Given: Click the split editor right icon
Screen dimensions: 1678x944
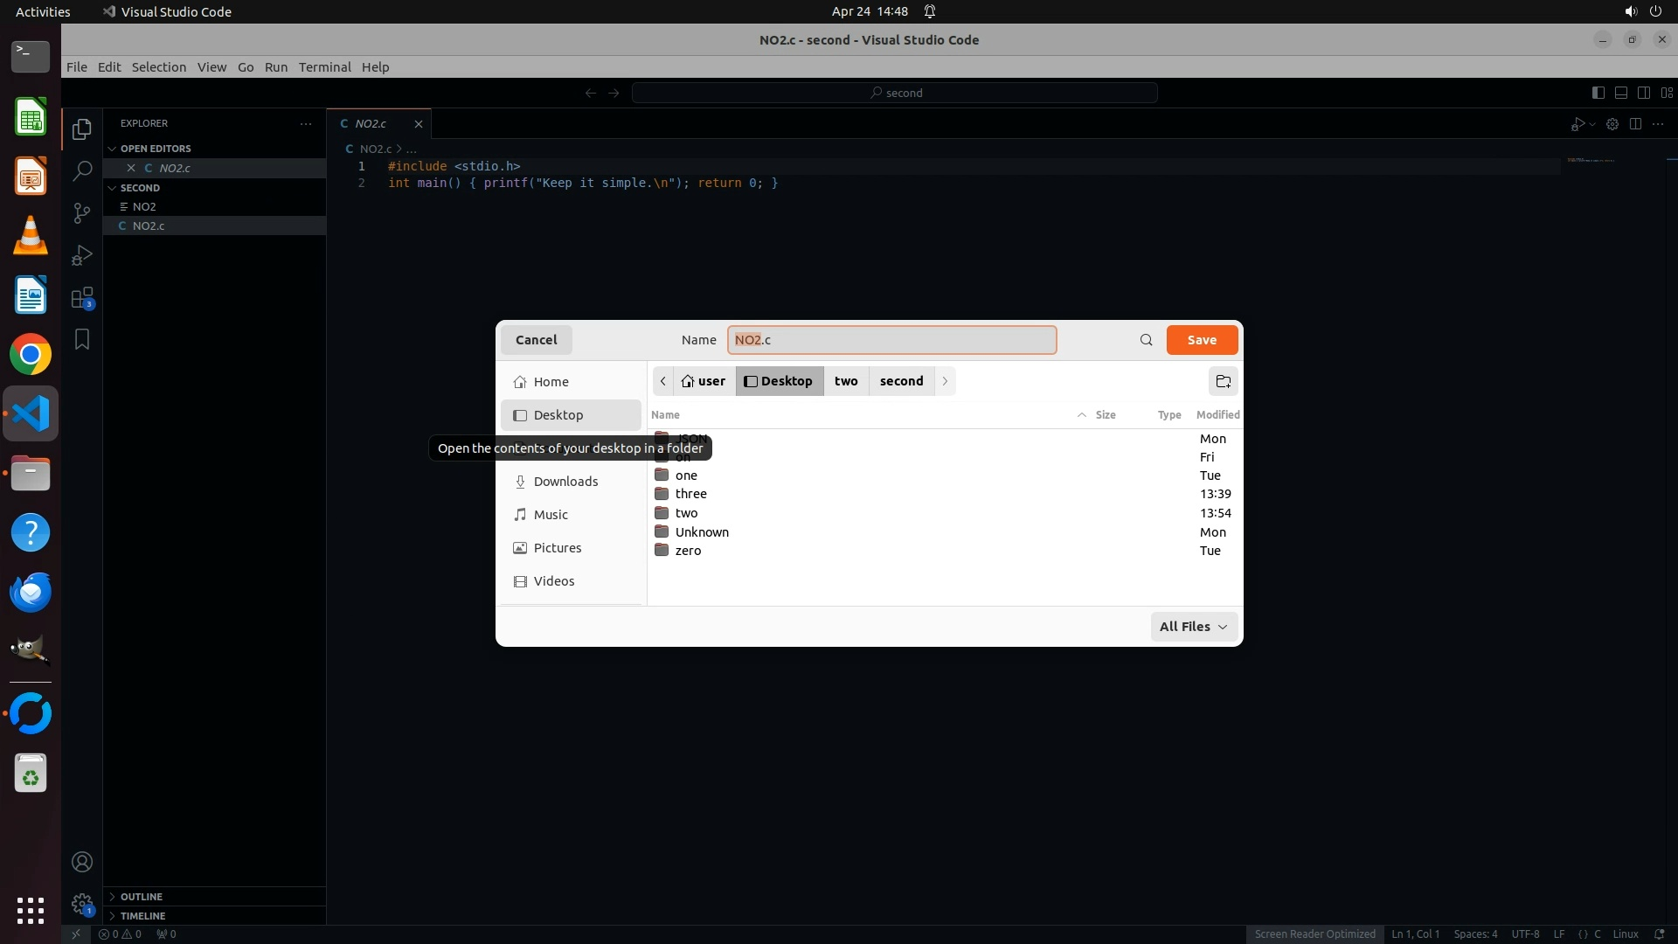Looking at the screenshot, I should (1635, 124).
